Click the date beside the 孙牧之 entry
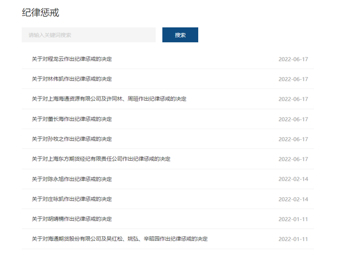The height and width of the screenshot is (254, 337). 293,139
